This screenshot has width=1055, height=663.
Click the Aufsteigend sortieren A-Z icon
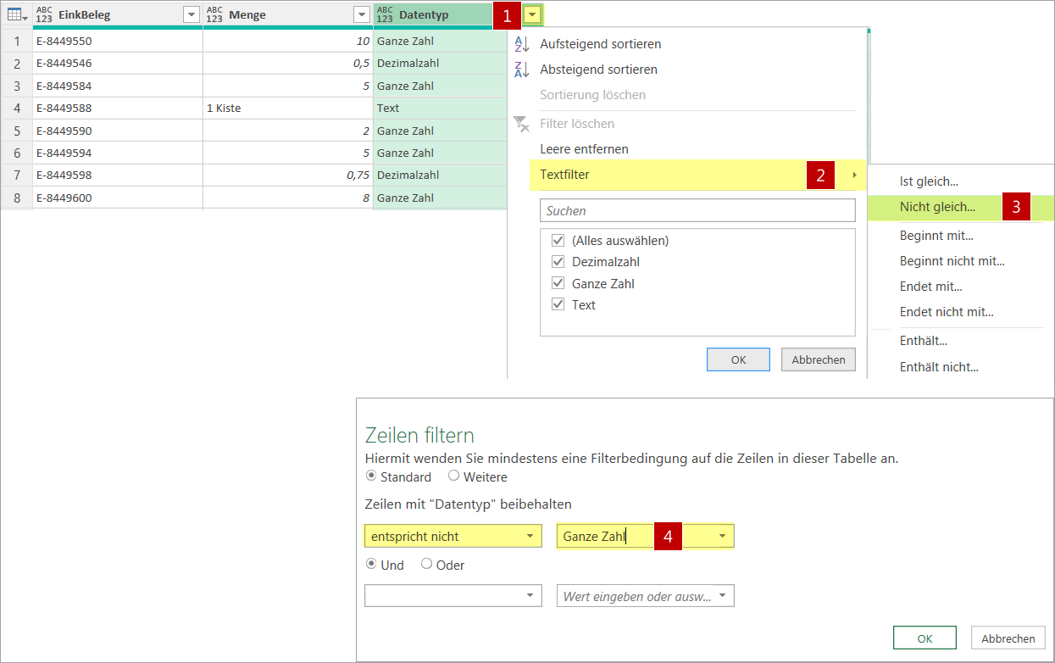522,44
